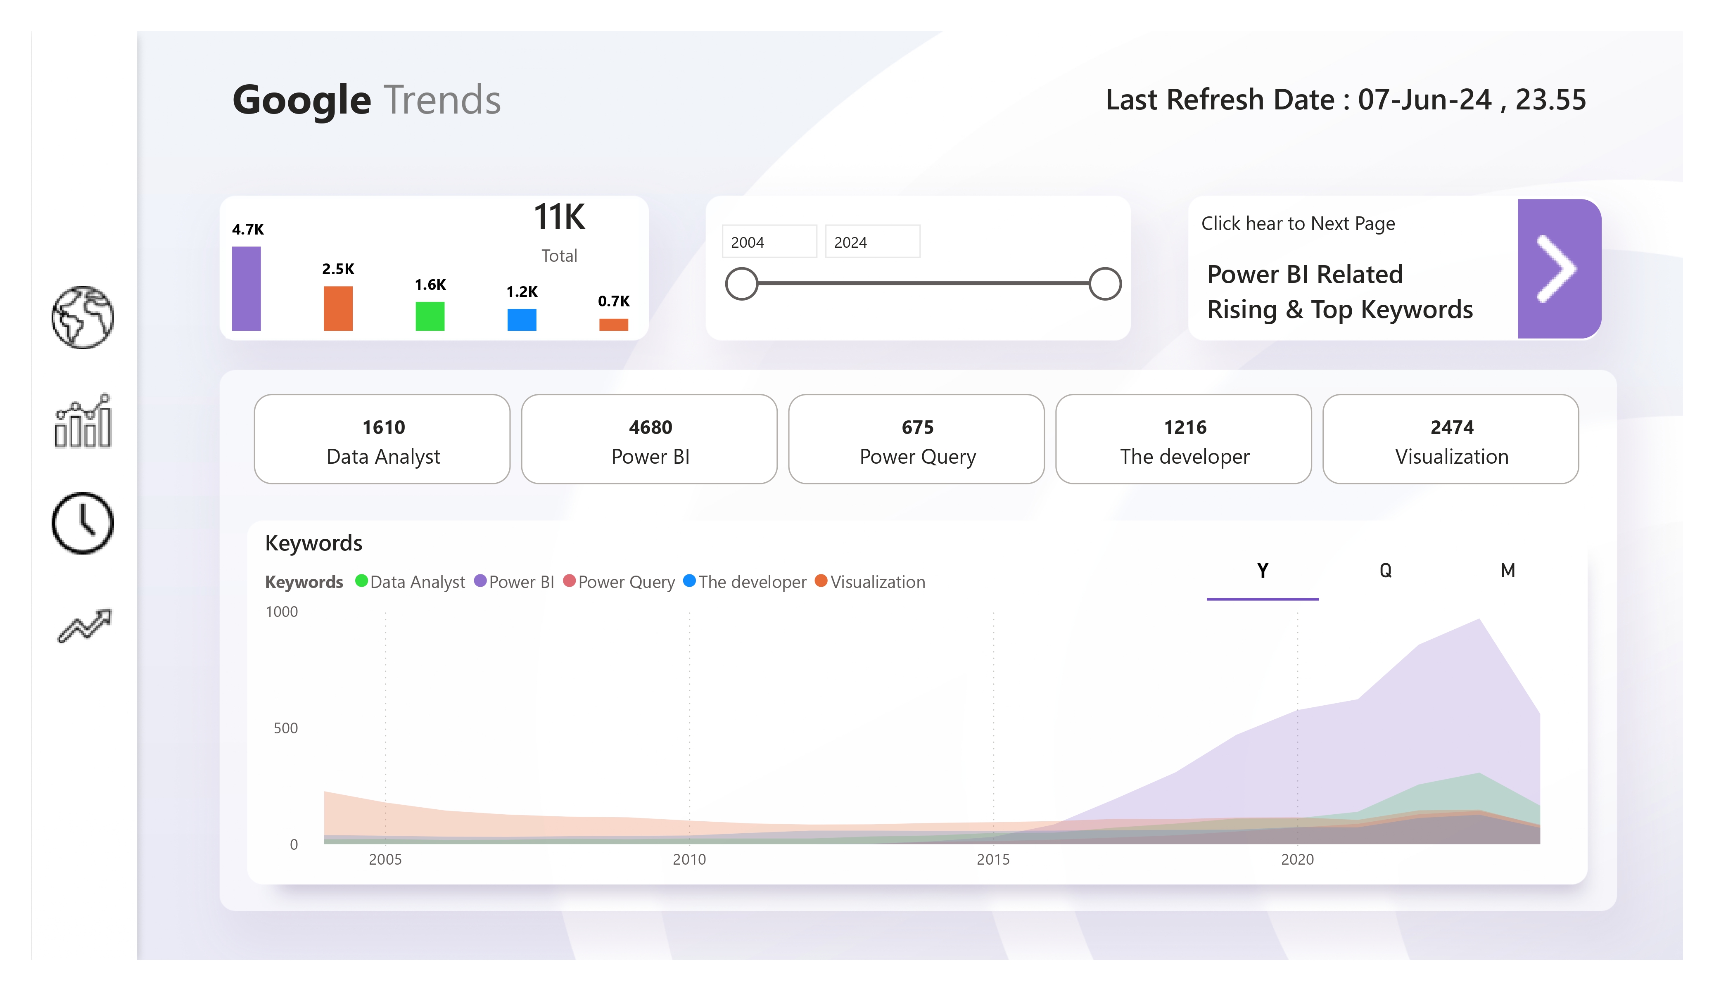Select The developer 1216 card
Image resolution: width=1714 pixels, height=991 pixels.
pos(1184,439)
